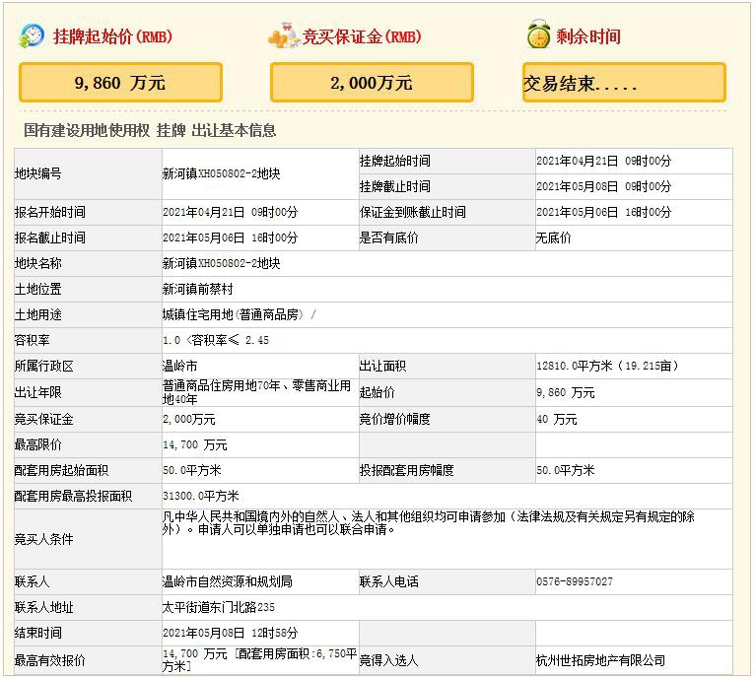Screen dimensions: 756x678
Task: Click 2,000万元 in the 竞买保证金 table row
Action: click(188, 419)
